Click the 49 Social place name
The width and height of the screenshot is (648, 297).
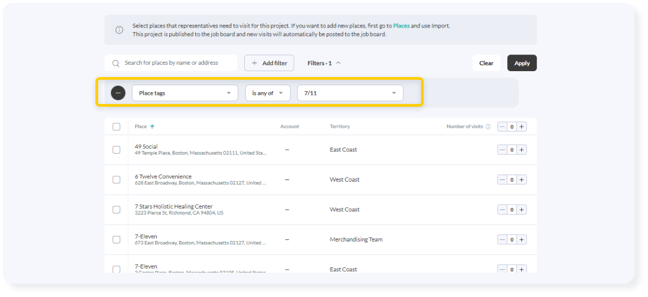click(146, 147)
